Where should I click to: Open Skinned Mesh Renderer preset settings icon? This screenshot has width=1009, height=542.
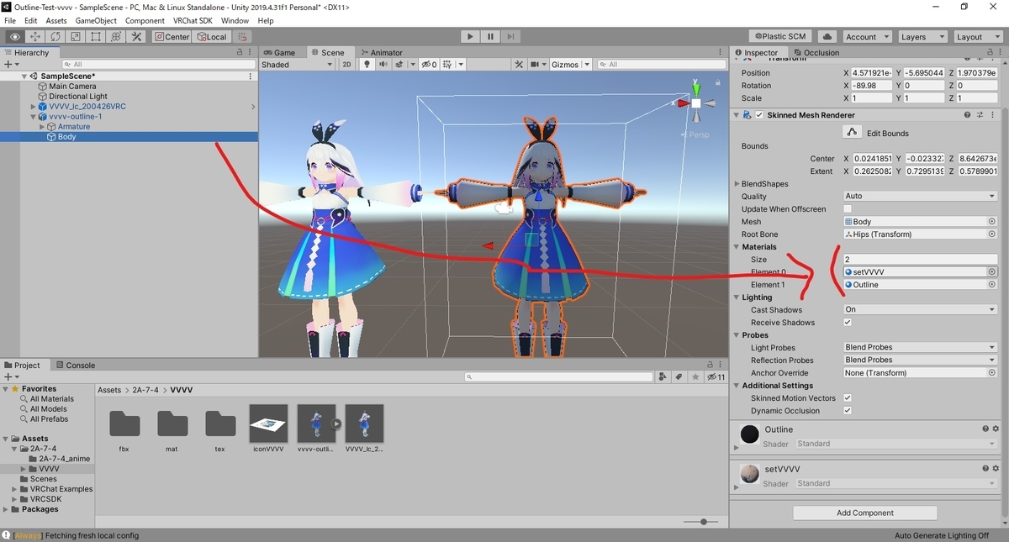click(x=980, y=115)
